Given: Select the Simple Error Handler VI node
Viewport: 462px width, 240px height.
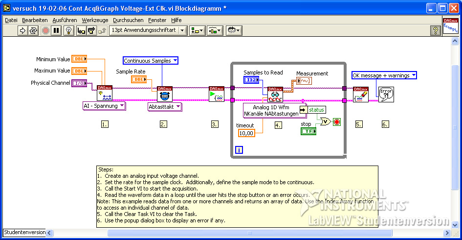Looking at the screenshot, I should tap(386, 95).
